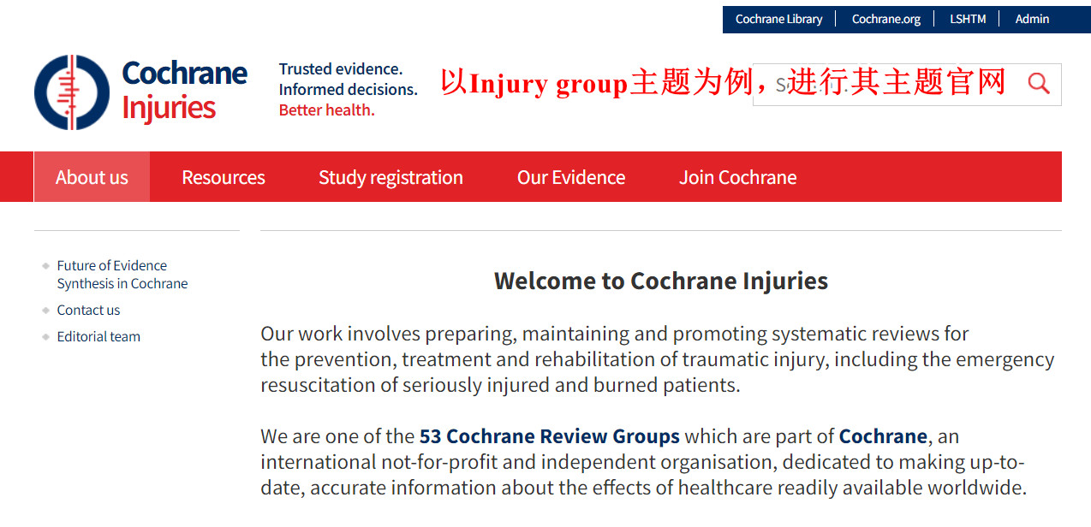The height and width of the screenshot is (527, 1091).
Task: Click the magnifying glass search icon
Action: 1039,83
